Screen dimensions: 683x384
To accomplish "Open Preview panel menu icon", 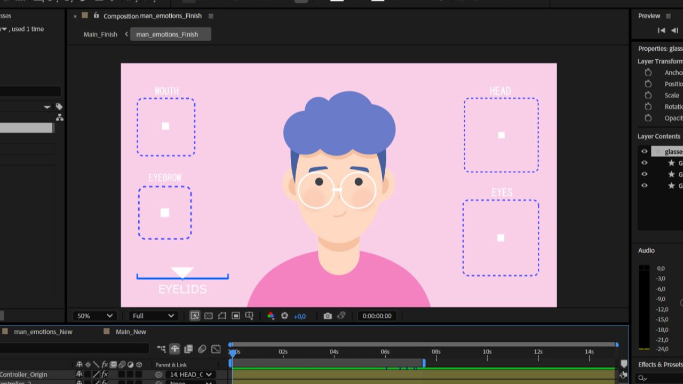I will point(668,16).
